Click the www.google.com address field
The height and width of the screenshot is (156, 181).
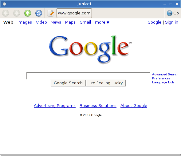pos(74,13)
